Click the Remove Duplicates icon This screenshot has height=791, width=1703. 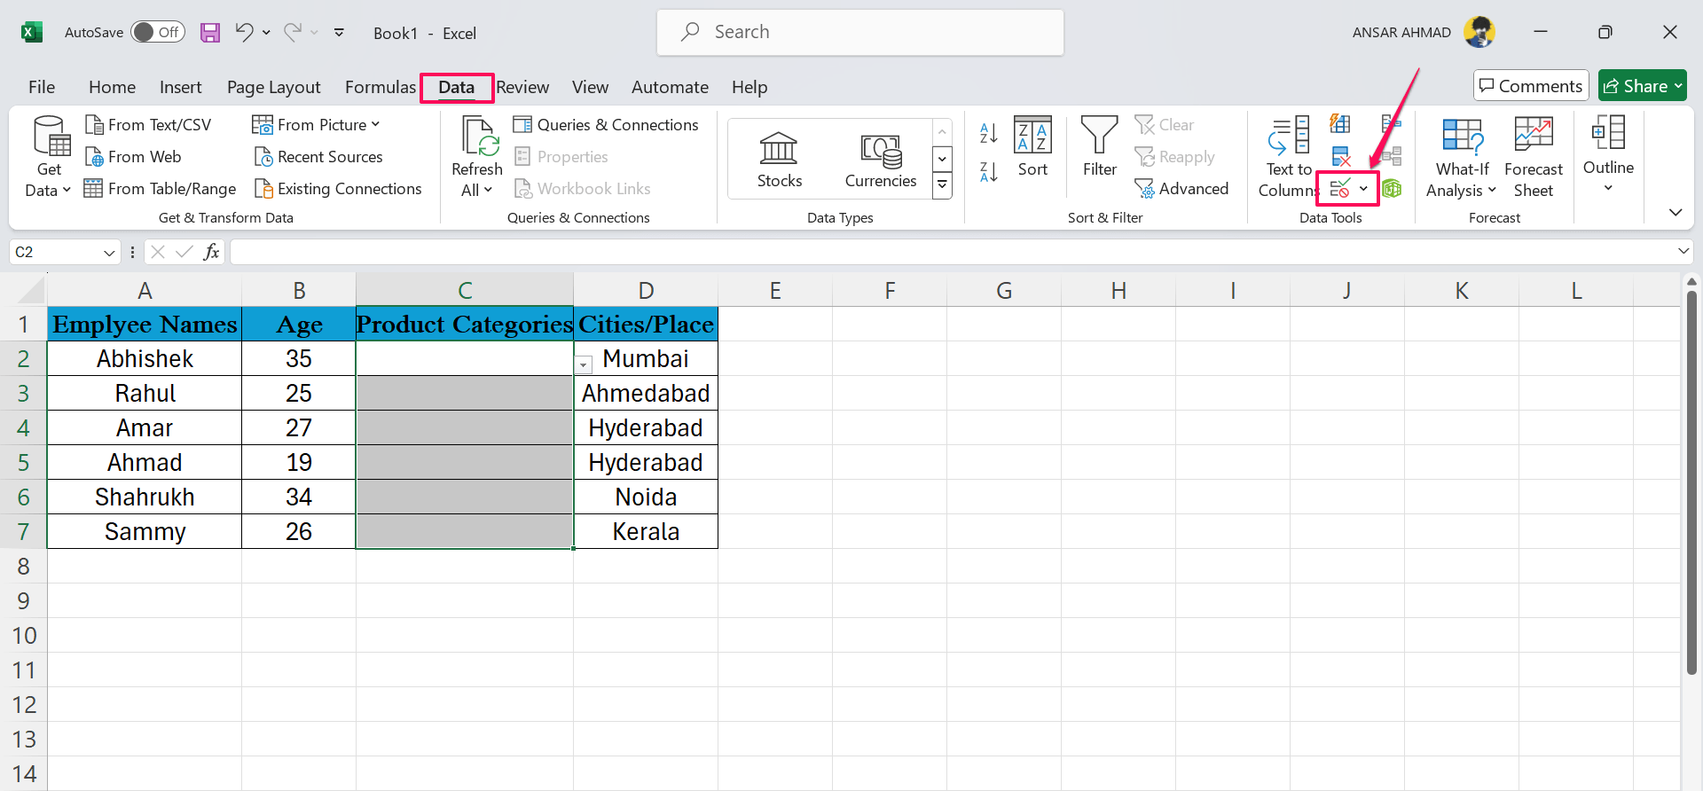1341,157
